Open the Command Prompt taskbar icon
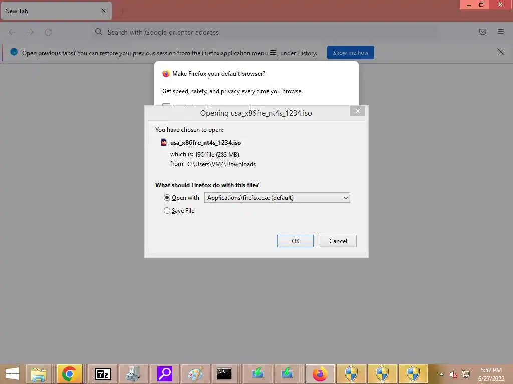 click(x=224, y=374)
